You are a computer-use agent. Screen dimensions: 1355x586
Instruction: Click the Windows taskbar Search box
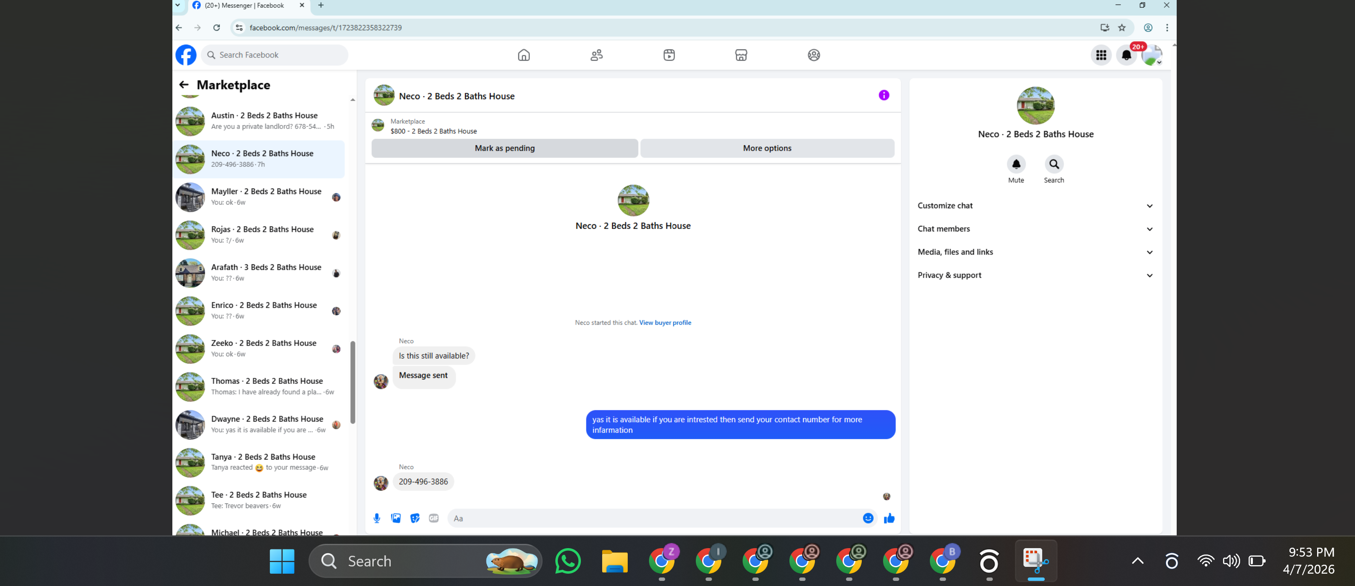click(x=425, y=561)
